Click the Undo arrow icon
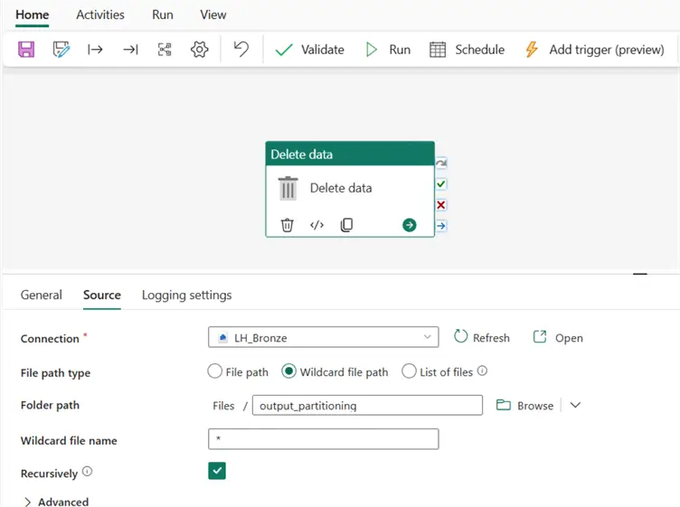Image resolution: width=680 pixels, height=507 pixels. click(x=241, y=50)
